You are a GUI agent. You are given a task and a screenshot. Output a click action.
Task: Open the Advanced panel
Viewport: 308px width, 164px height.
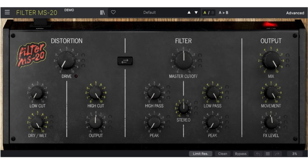[295, 13]
